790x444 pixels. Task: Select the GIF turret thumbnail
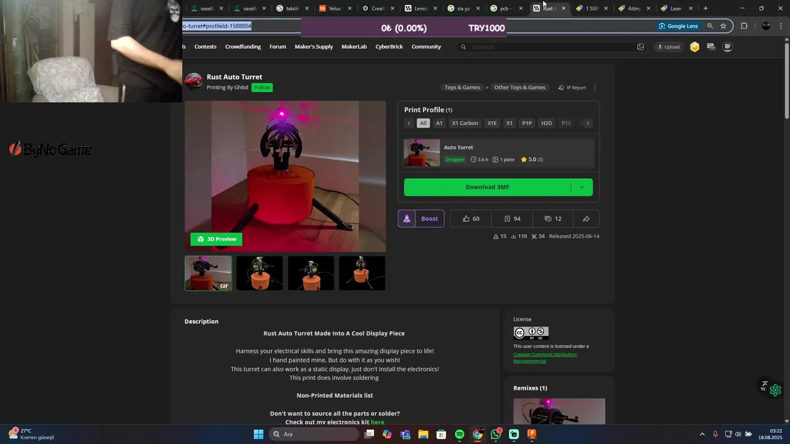coord(209,273)
